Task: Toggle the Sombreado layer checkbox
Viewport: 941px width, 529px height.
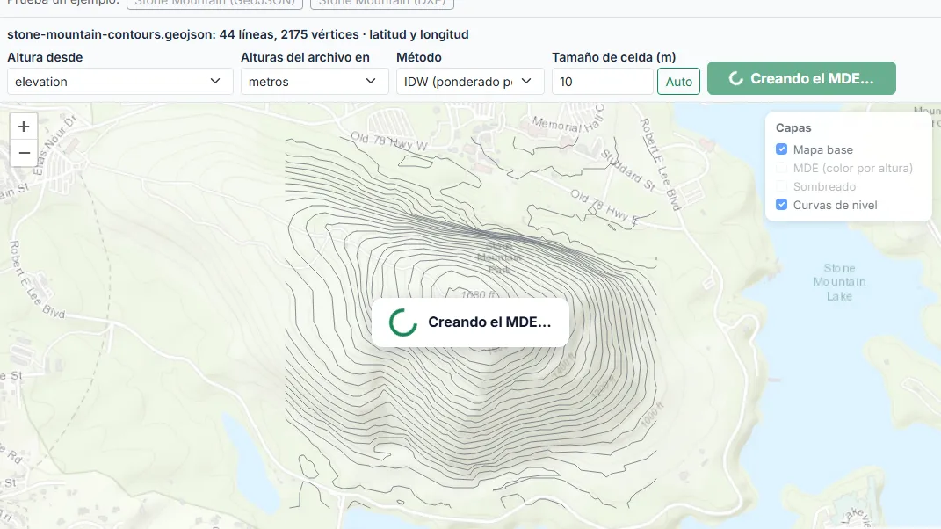Action: point(781,187)
